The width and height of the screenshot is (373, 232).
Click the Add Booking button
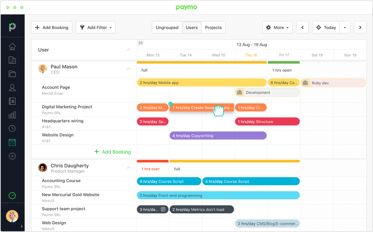pyautogui.click(x=52, y=27)
